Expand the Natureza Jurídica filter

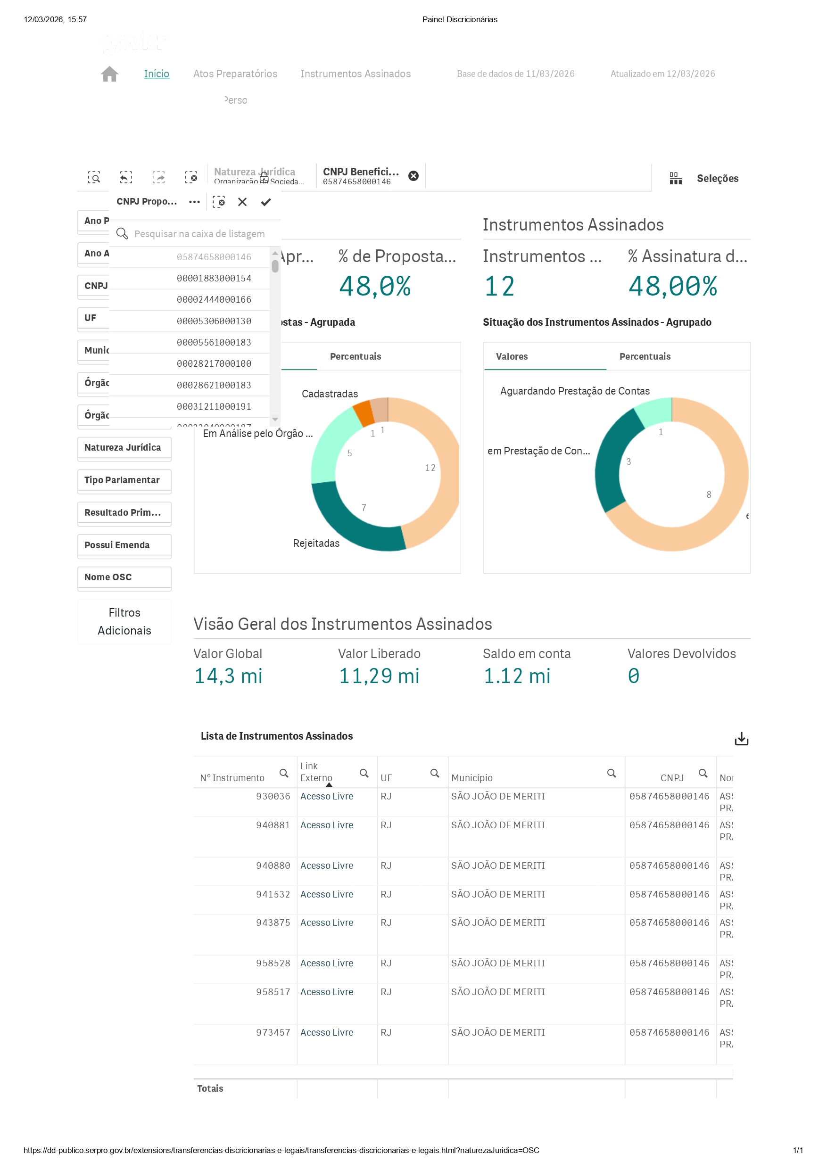tap(124, 448)
